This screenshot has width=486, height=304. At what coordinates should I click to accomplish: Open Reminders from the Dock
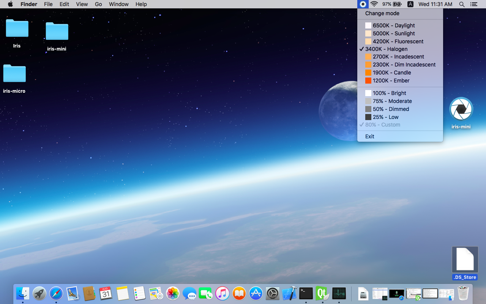pyautogui.click(x=139, y=293)
